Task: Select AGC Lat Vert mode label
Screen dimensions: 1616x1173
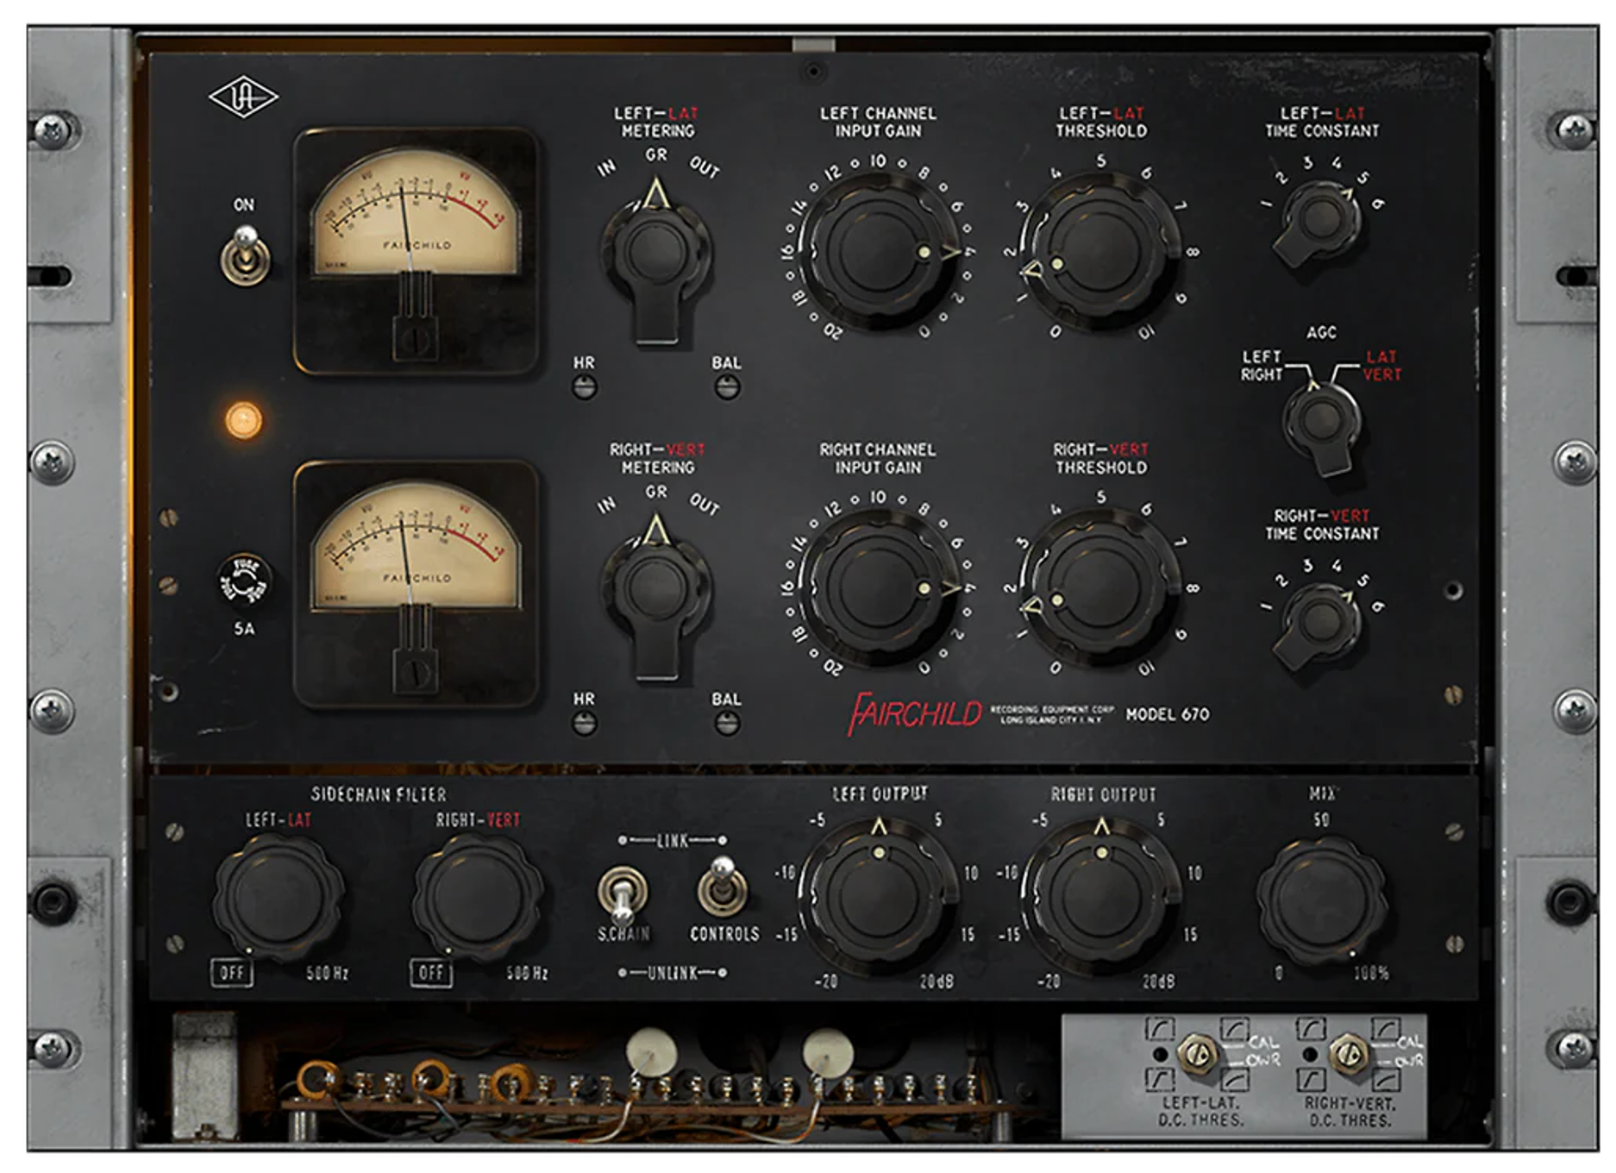Action: 1381,366
